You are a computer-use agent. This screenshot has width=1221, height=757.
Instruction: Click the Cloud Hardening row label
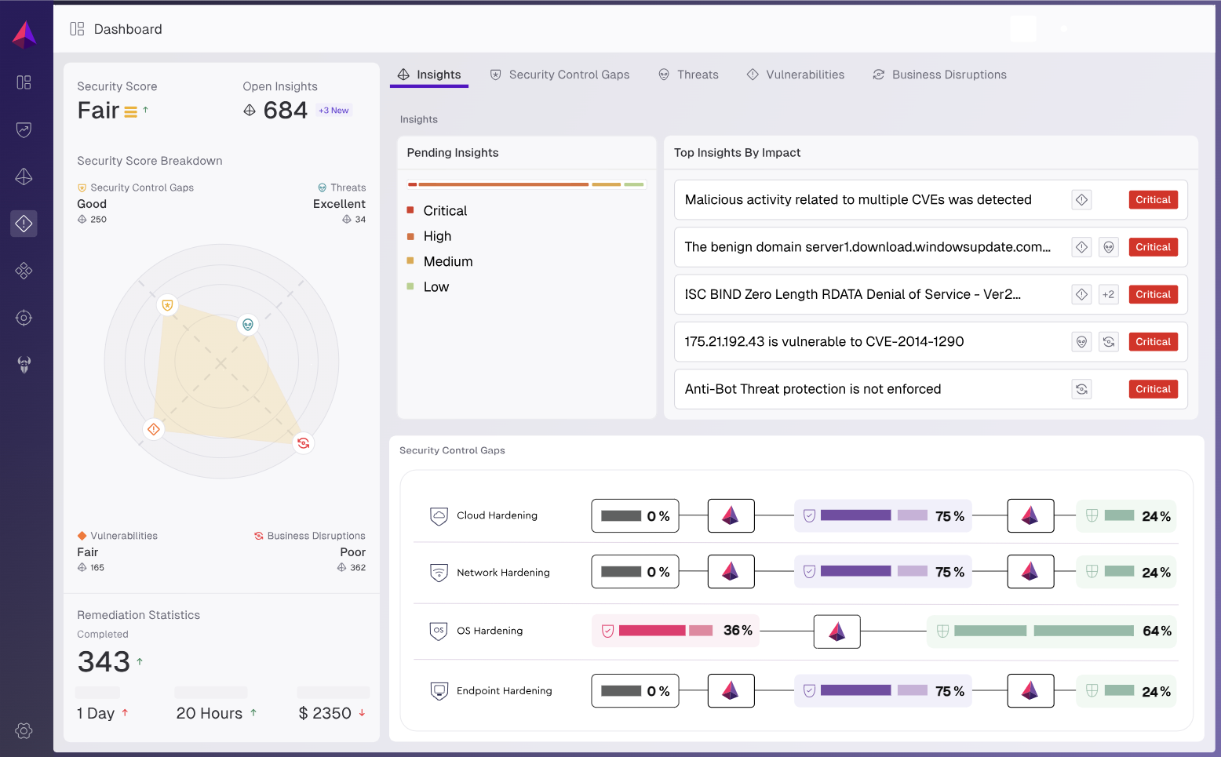(497, 515)
